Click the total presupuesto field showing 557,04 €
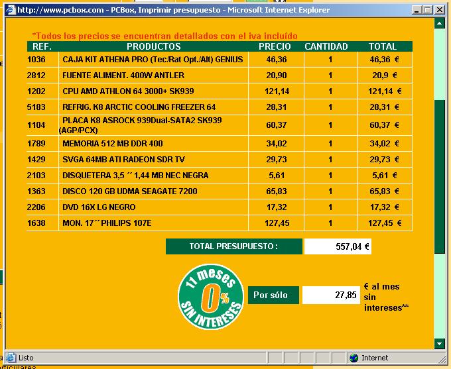 click(x=338, y=246)
